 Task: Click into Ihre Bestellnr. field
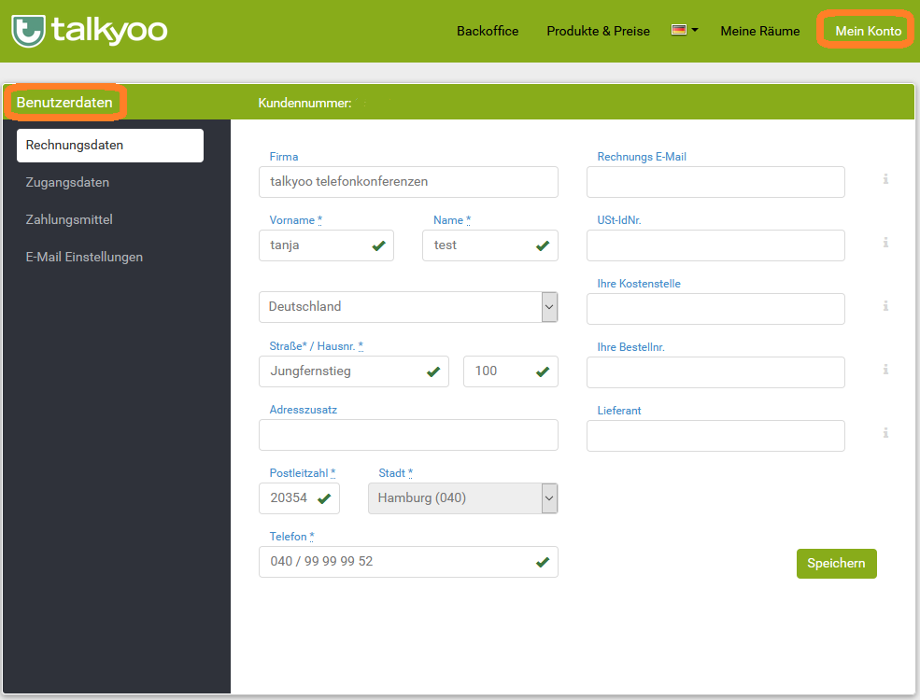tap(715, 372)
